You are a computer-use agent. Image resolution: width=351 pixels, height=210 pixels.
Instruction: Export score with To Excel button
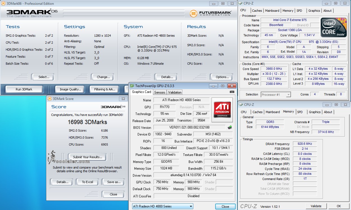click(87, 182)
